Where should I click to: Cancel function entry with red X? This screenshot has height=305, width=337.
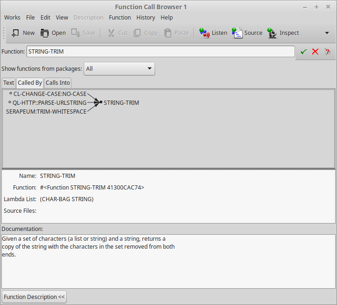click(315, 52)
